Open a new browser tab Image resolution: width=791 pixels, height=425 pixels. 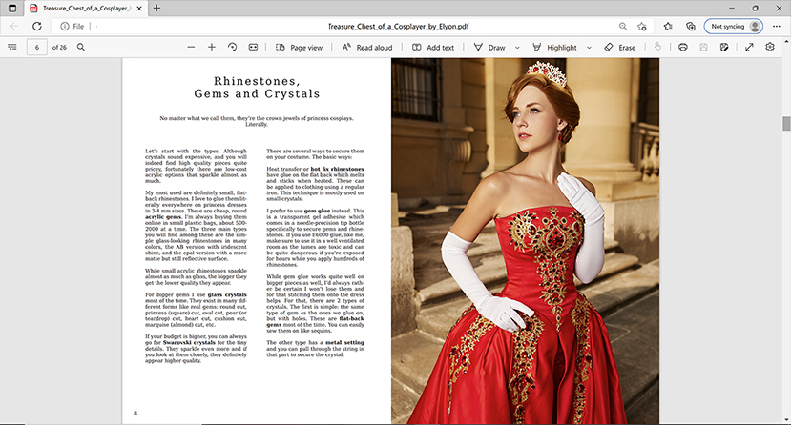pyautogui.click(x=157, y=8)
